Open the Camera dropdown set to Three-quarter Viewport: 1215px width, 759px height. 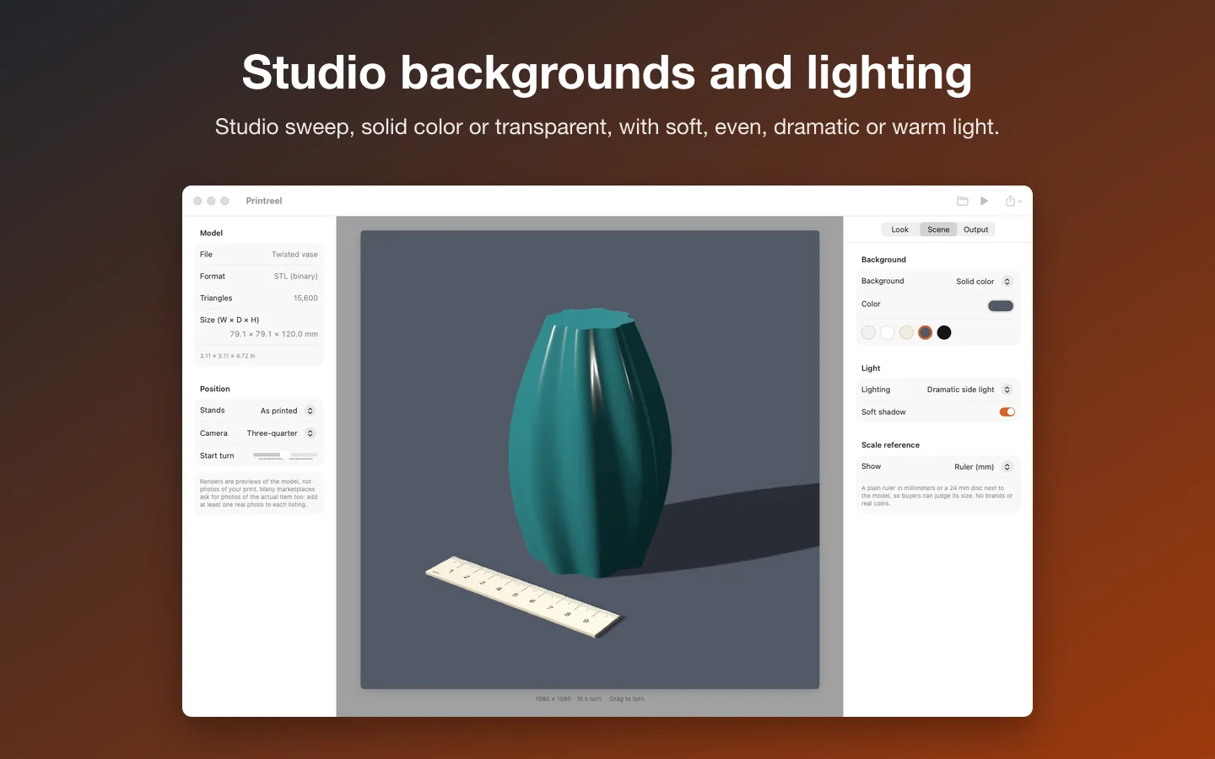pyautogui.click(x=280, y=433)
